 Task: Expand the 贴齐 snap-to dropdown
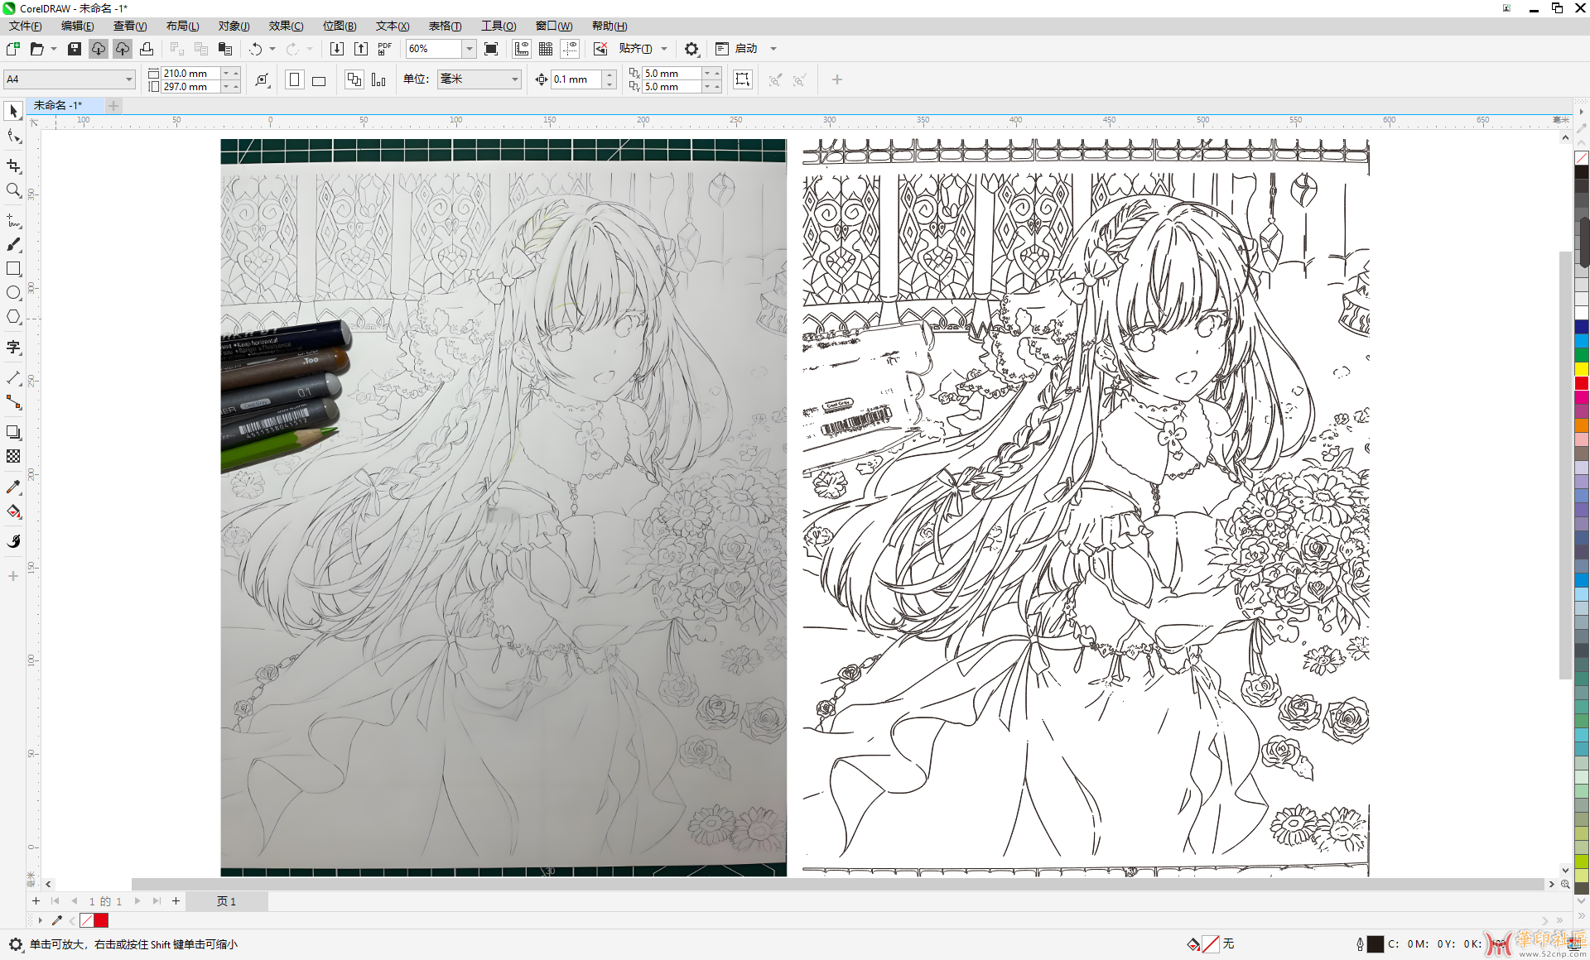(664, 49)
